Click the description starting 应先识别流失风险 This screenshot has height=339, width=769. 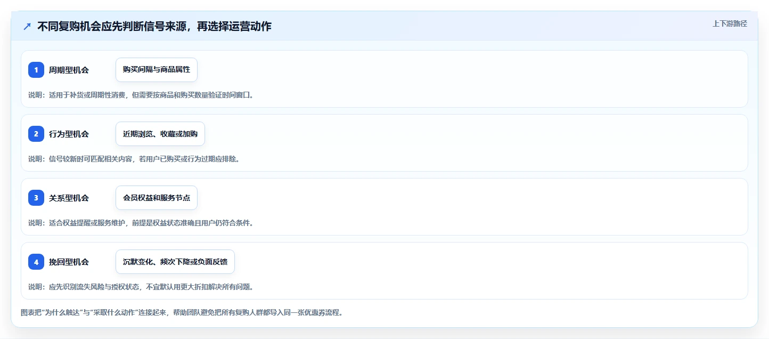[141, 287]
